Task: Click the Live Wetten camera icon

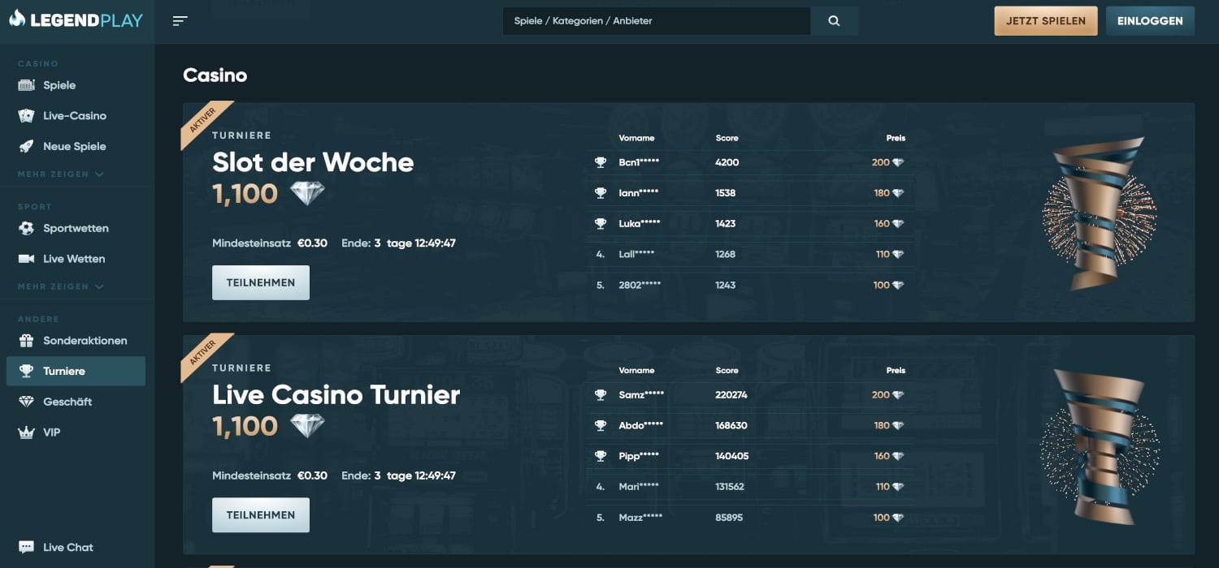Action: point(27,259)
